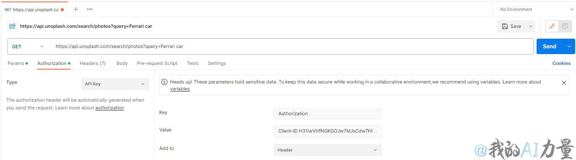Open the tab options three-dots menu
Screen dimensions: 576x160
[x=90, y=9]
